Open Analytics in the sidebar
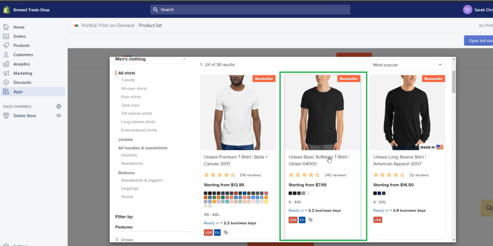 [x=21, y=64]
